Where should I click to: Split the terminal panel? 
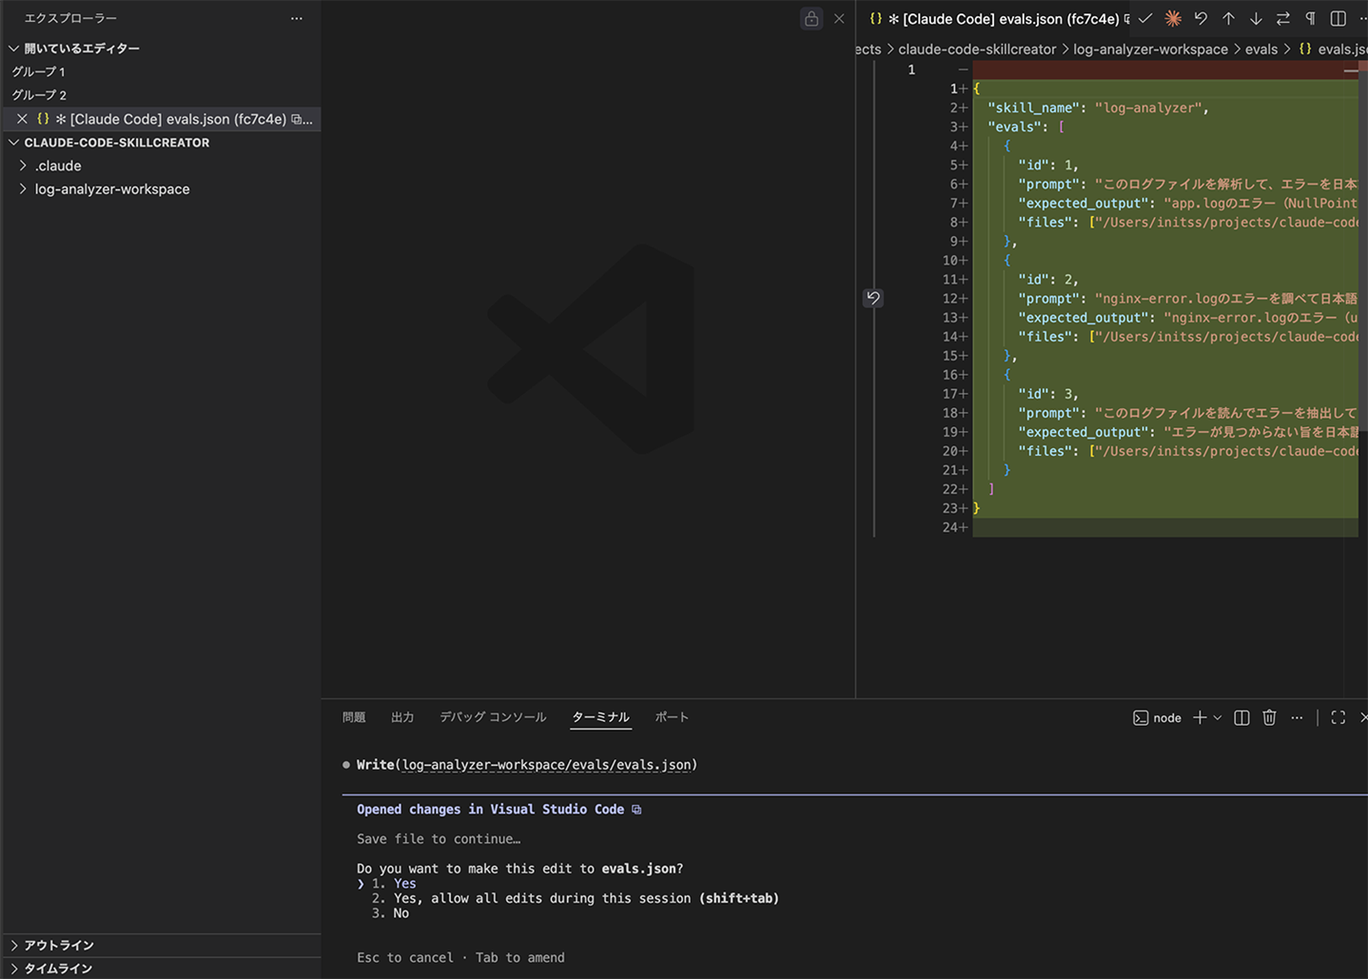(1241, 717)
